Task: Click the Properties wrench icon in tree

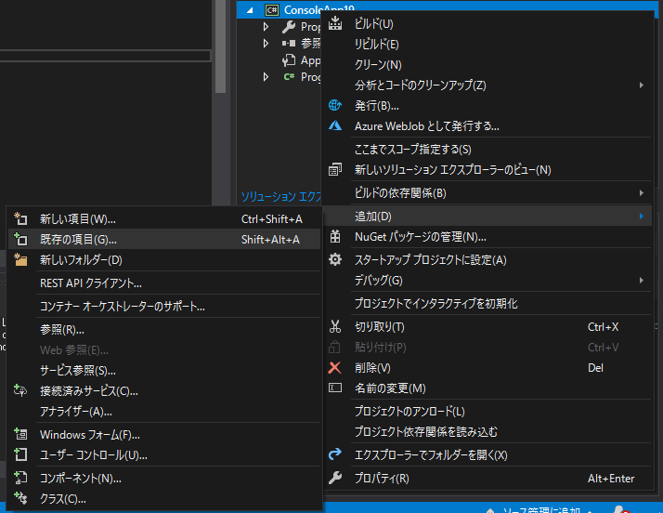Action: 289,27
